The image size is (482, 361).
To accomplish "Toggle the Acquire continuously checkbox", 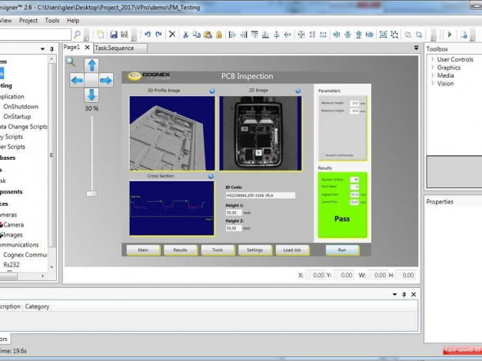I will 324,155.
